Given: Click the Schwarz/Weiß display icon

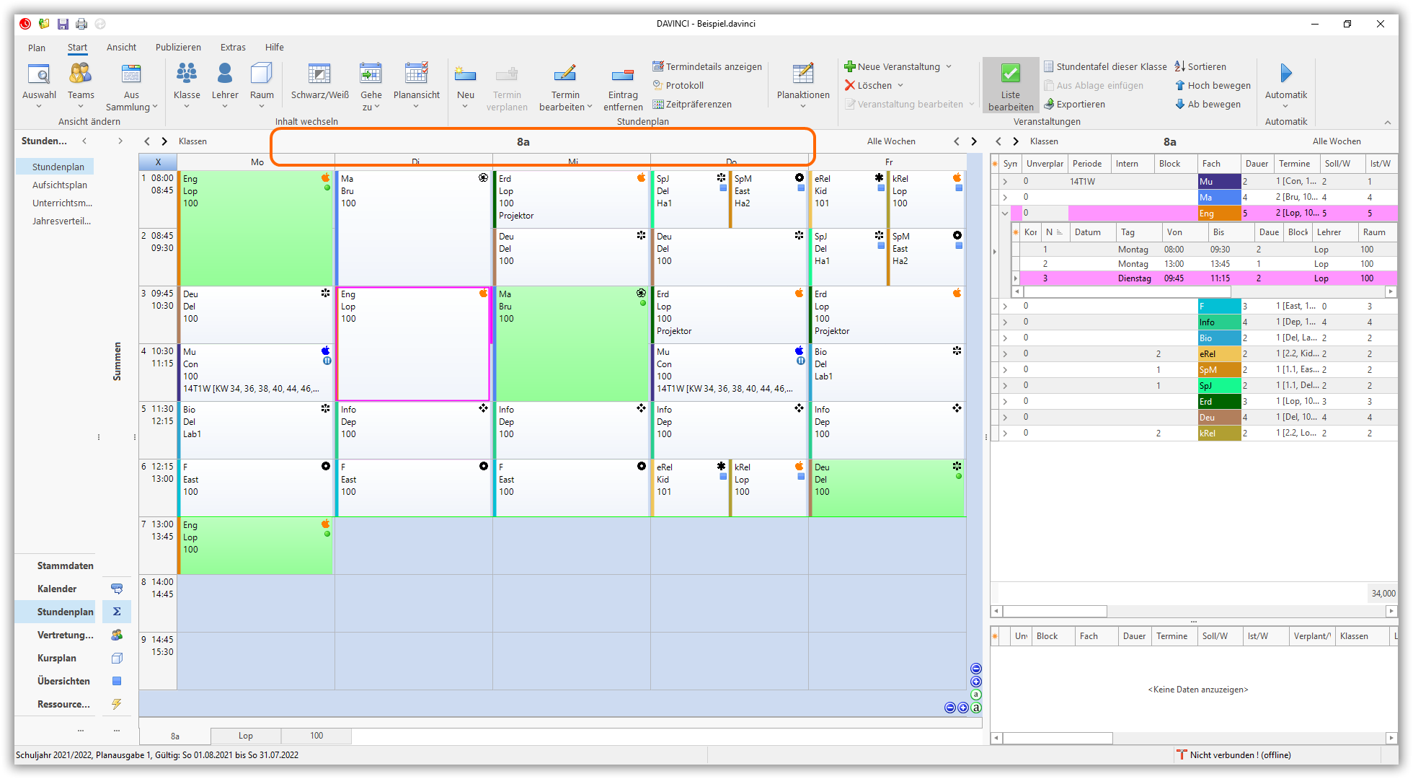Looking at the screenshot, I should [x=319, y=74].
